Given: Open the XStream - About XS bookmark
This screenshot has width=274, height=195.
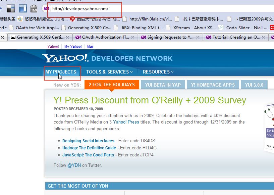Looking at the screenshot, I should pos(190,28).
